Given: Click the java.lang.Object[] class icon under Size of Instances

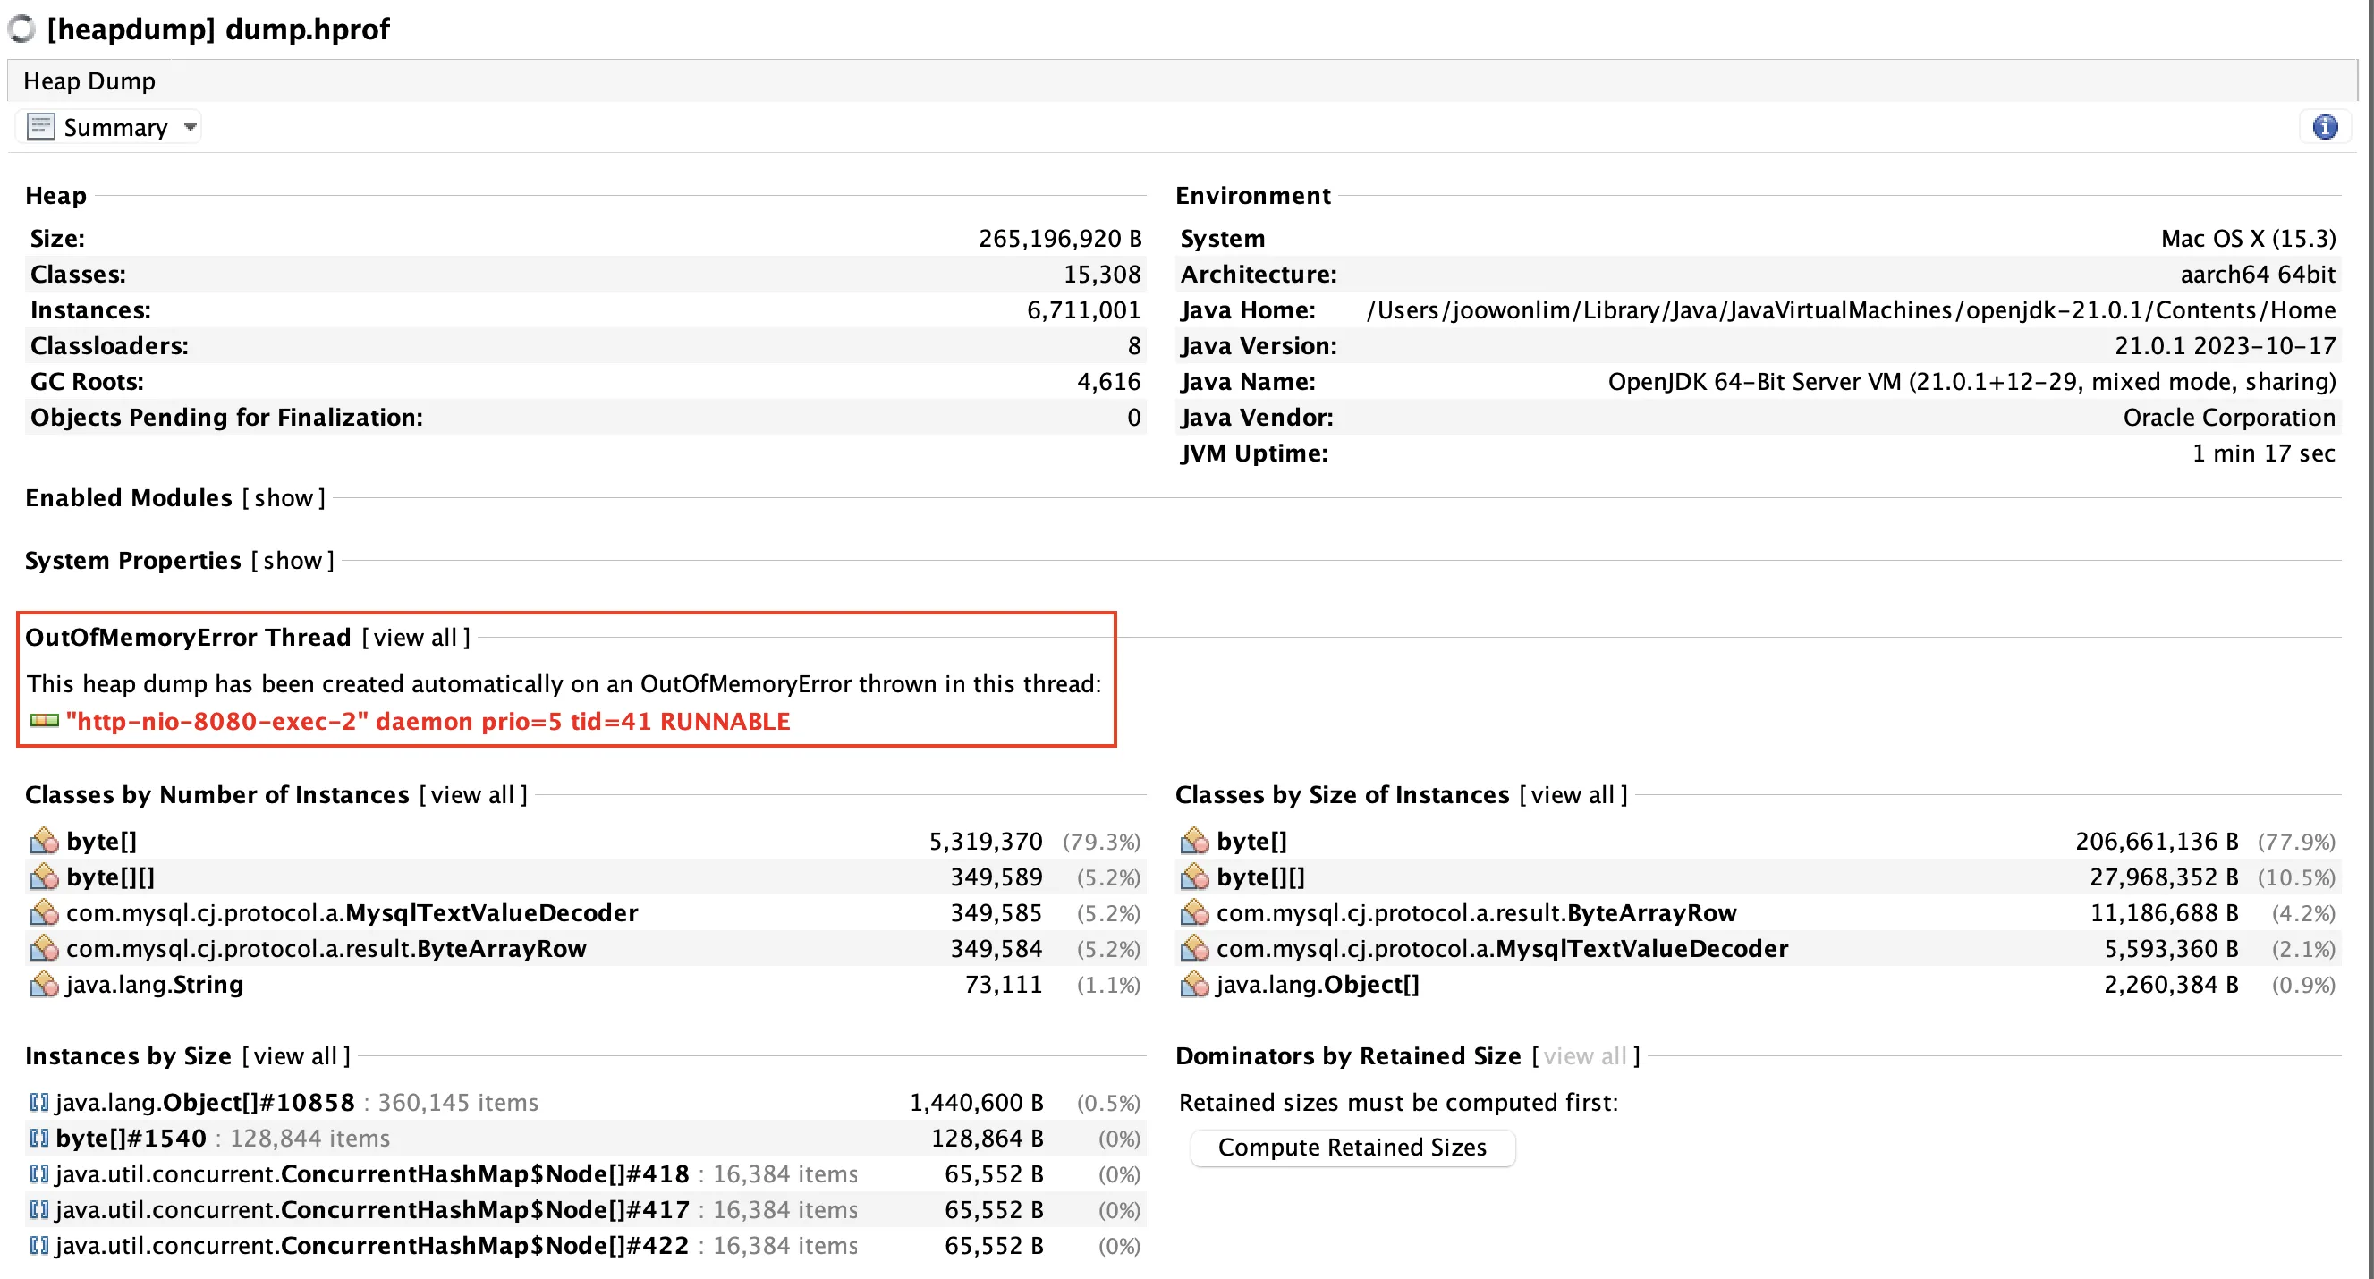Looking at the screenshot, I should tap(1193, 984).
